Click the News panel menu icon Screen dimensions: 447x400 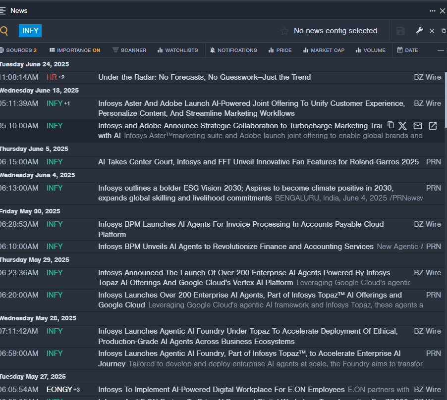tap(2, 11)
